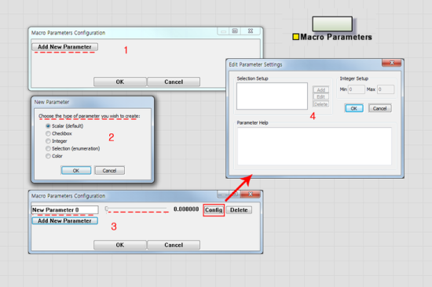432x287 pixels.
Task: Cancel the New Parameter dialog
Action: (109, 171)
